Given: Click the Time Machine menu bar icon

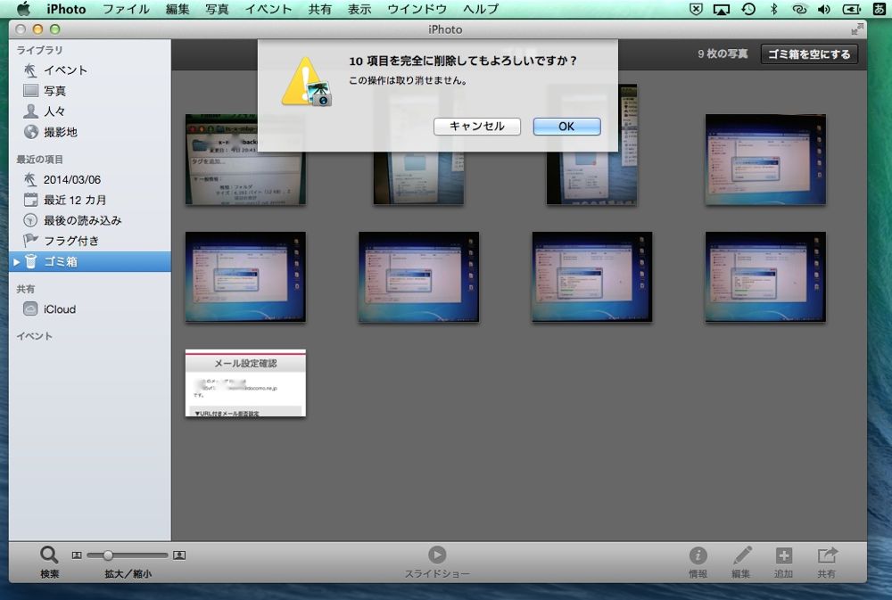Looking at the screenshot, I should pyautogui.click(x=748, y=9).
